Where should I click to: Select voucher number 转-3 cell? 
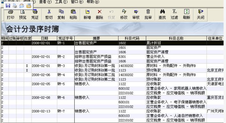point(66,66)
